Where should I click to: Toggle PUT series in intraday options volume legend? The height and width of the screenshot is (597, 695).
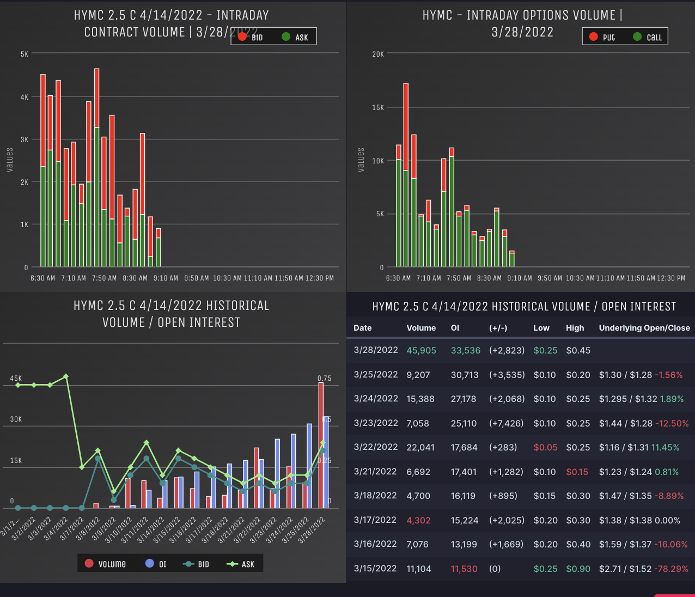pos(602,37)
